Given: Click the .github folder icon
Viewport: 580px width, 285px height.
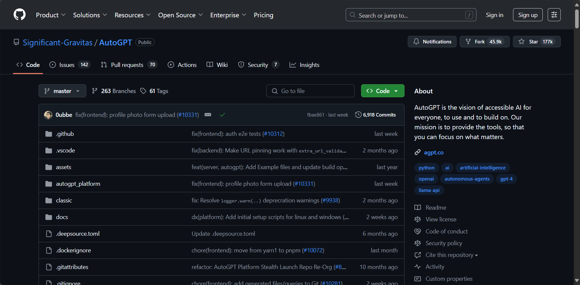Looking at the screenshot, I should click(x=49, y=134).
